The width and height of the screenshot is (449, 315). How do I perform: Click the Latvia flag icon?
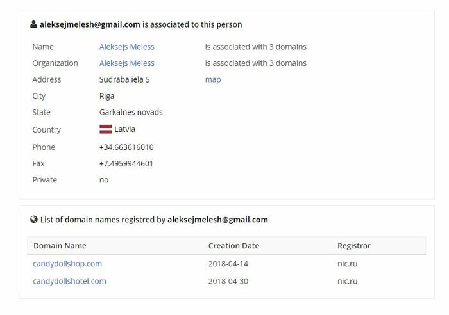105,129
